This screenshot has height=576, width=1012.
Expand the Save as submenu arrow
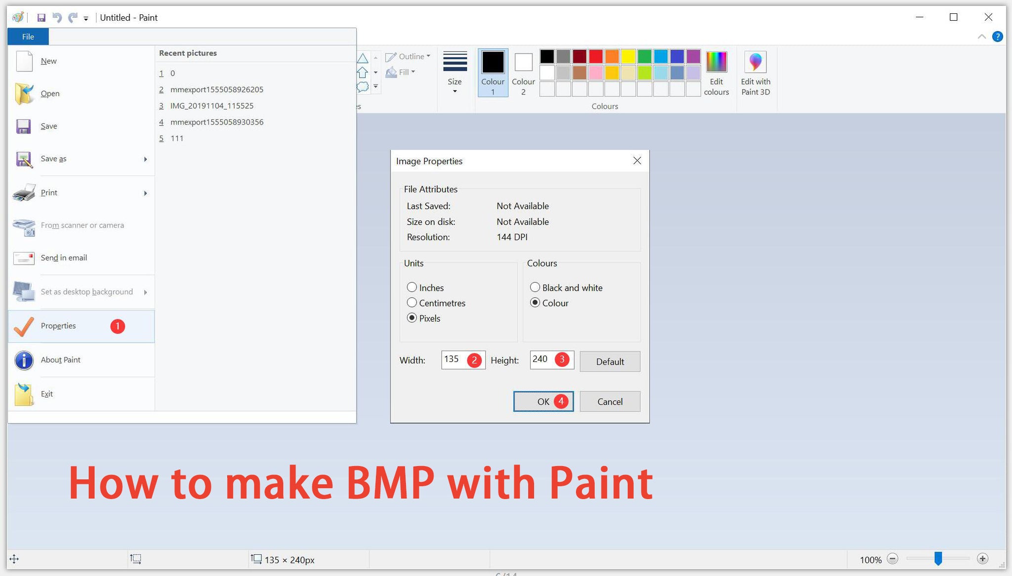[x=145, y=159]
